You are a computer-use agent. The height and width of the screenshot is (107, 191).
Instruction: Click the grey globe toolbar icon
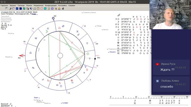pyautogui.click(x=10, y=9)
